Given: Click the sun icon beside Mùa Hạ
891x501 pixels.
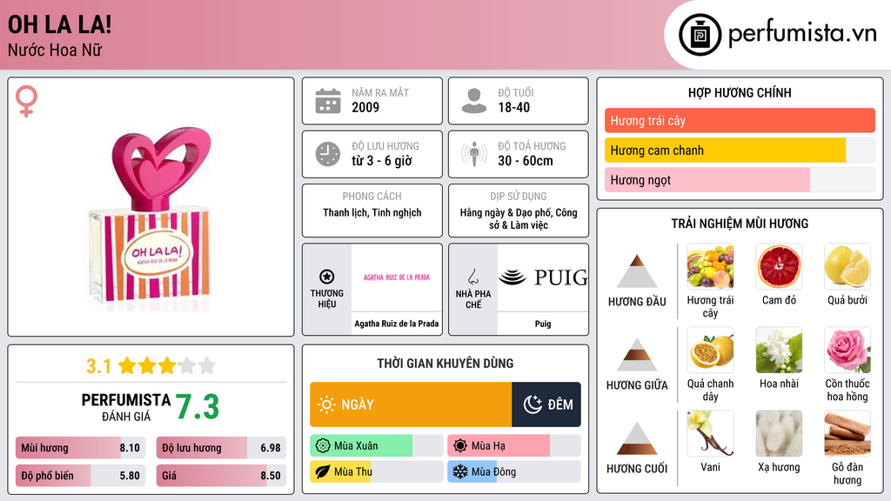Looking at the screenshot, I should [x=460, y=446].
